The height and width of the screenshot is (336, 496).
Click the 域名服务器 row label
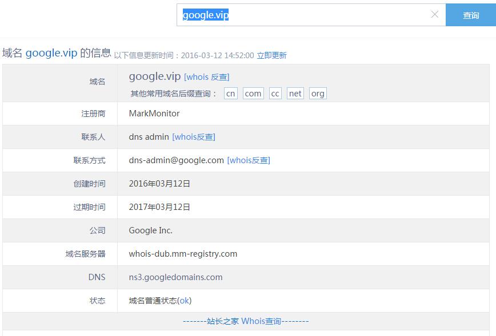coord(85,254)
